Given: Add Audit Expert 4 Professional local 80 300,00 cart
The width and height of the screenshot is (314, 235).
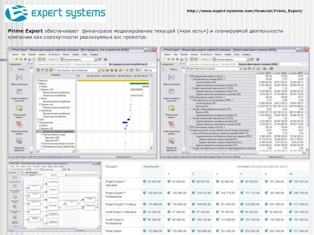Looking at the screenshot, I should coord(144,219).
